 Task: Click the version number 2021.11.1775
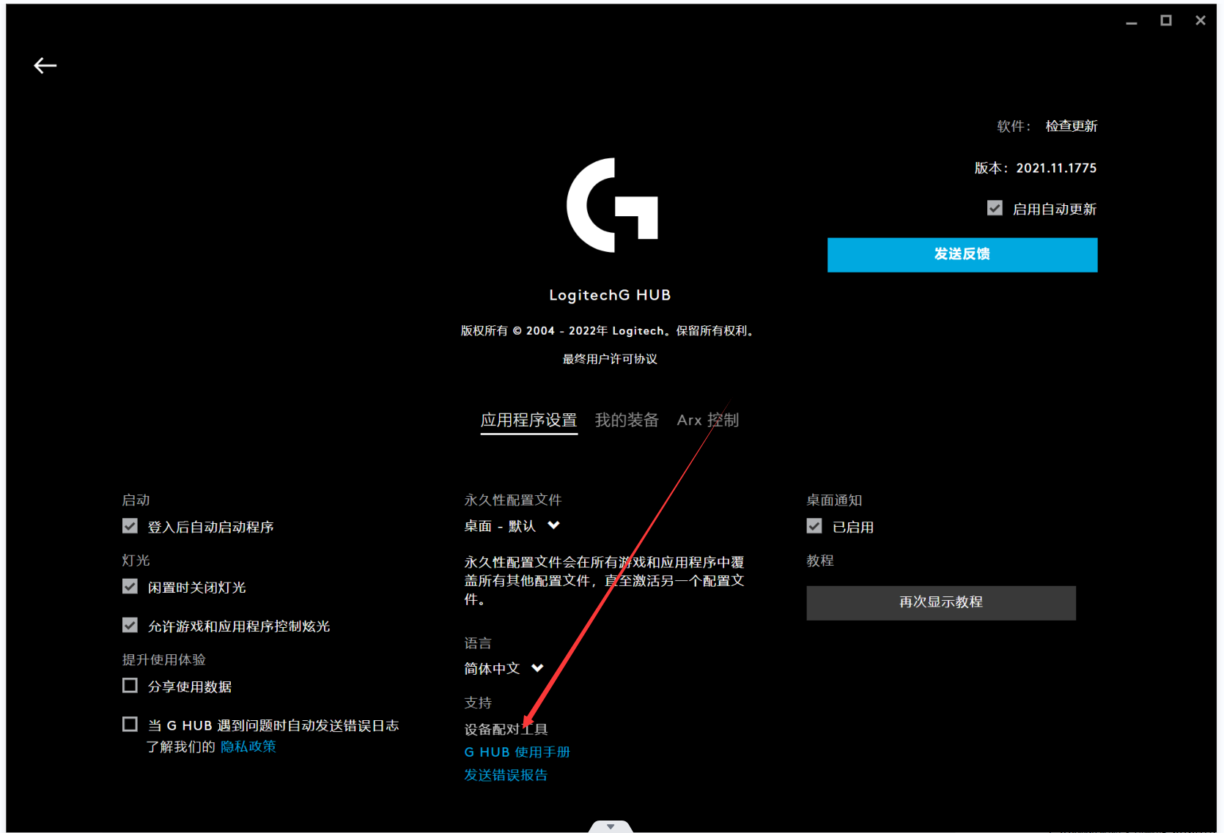[x=1056, y=168]
